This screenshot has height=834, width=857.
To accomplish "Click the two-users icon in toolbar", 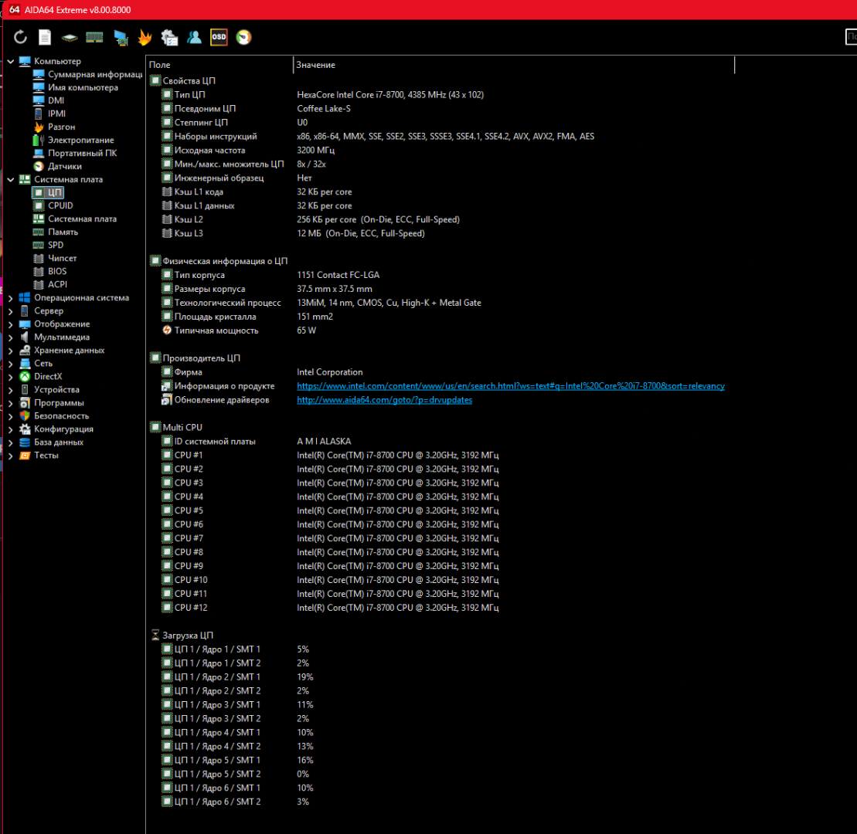I will [194, 37].
